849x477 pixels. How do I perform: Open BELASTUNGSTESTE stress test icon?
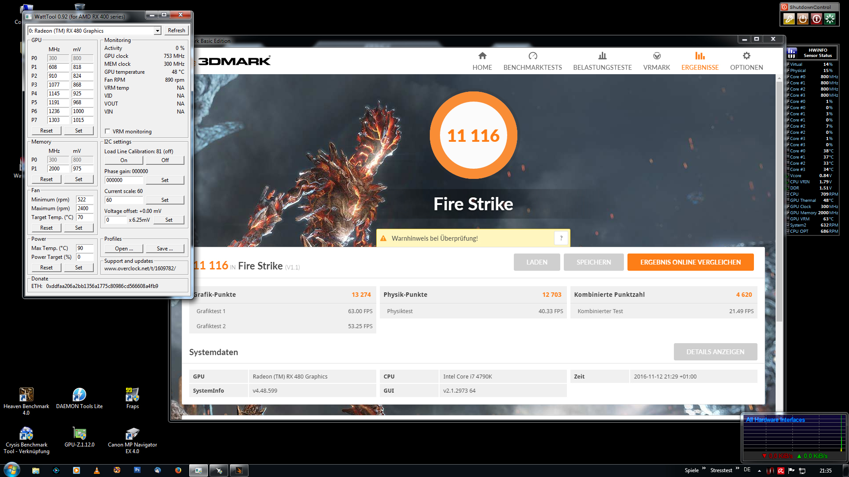pos(602,56)
